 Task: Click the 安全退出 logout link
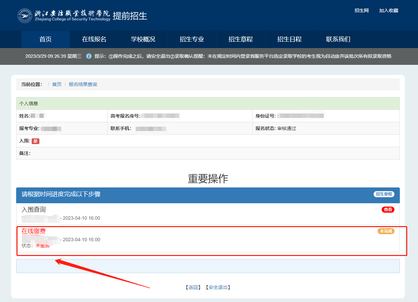pos(218,287)
